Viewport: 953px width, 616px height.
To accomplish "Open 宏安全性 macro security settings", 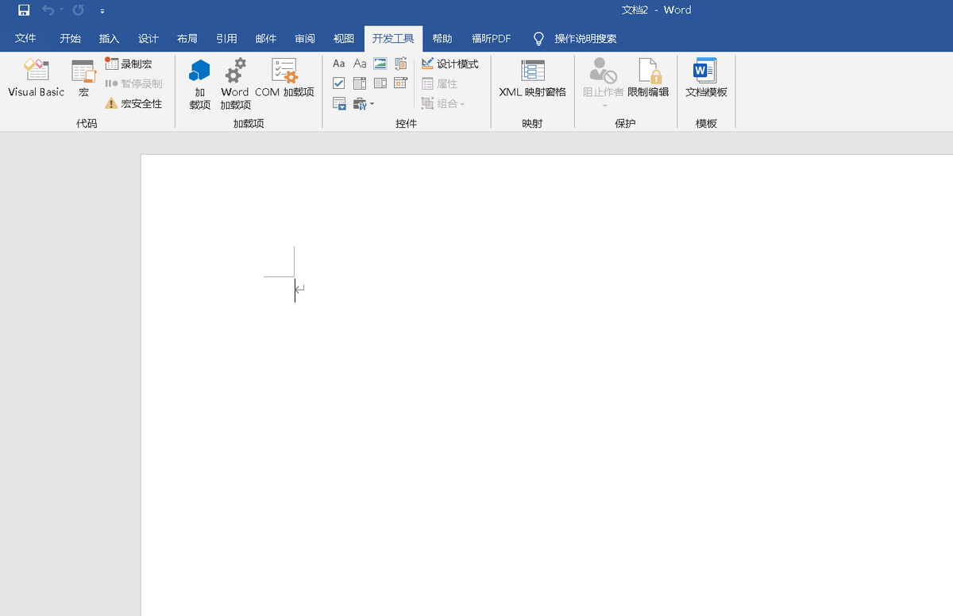I will (x=133, y=103).
